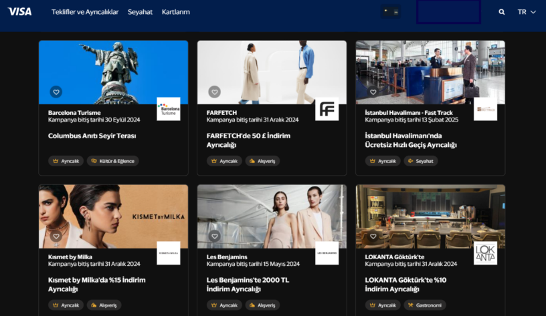546x316 pixels.
Task: Open the Les Benjamins card photo
Action: 272,216
